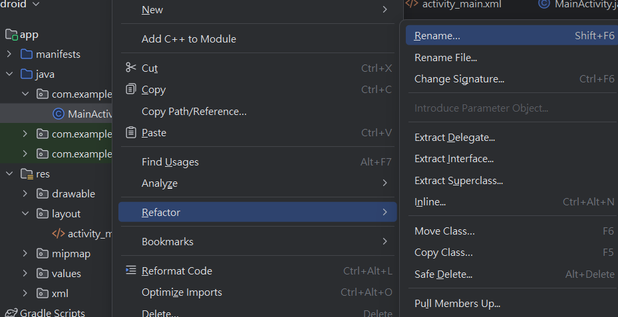Collapse the layout folder

click(x=25, y=213)
